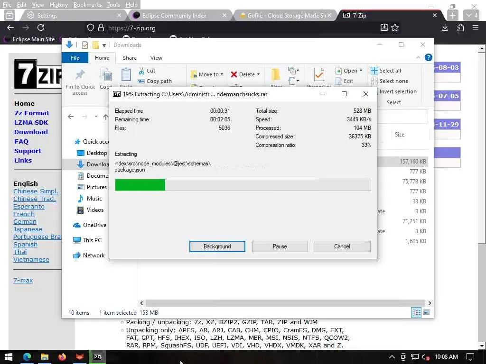Open 7z Format link on 7-Zip site

[x=32, y=113]
